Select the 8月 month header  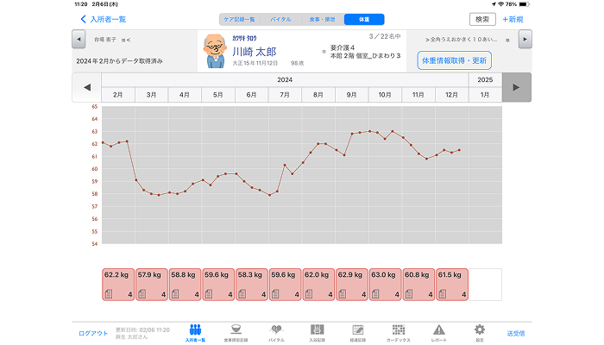click(318, 95)
